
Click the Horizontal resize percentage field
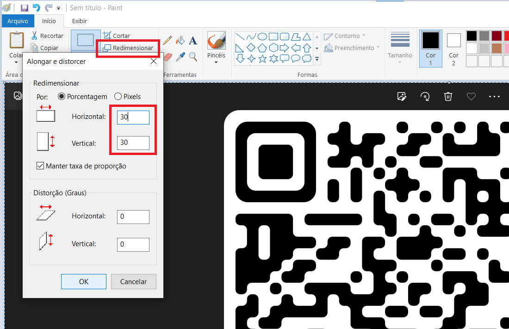tap(133, 118)
